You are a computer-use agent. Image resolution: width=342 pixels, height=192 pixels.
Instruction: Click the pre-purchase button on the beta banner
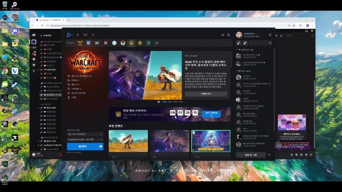pos(211,114)
